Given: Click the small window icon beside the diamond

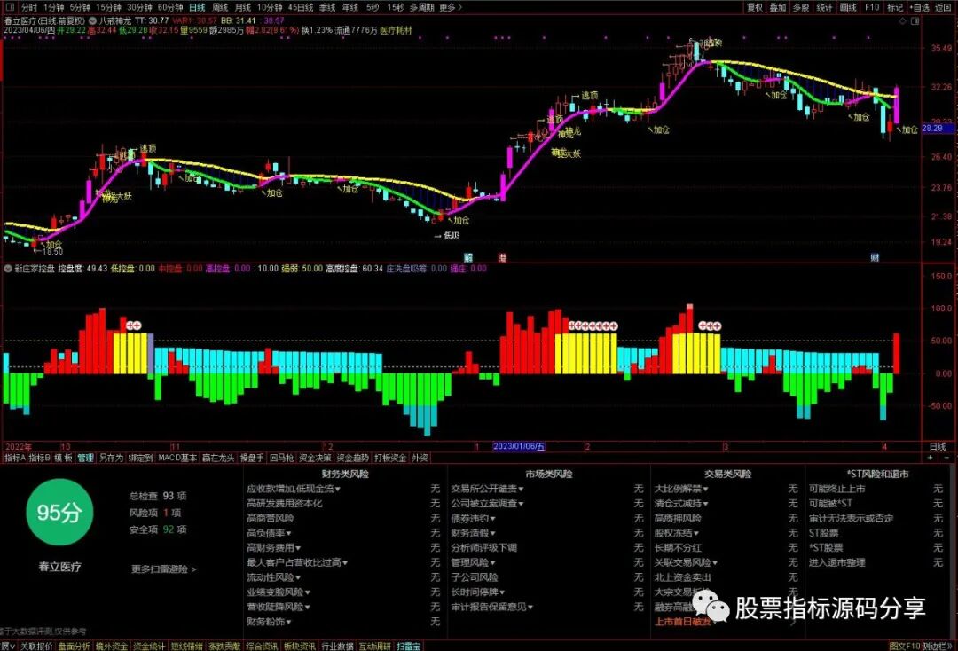Looking at the screenshot, I should click(x=915, y=20).
